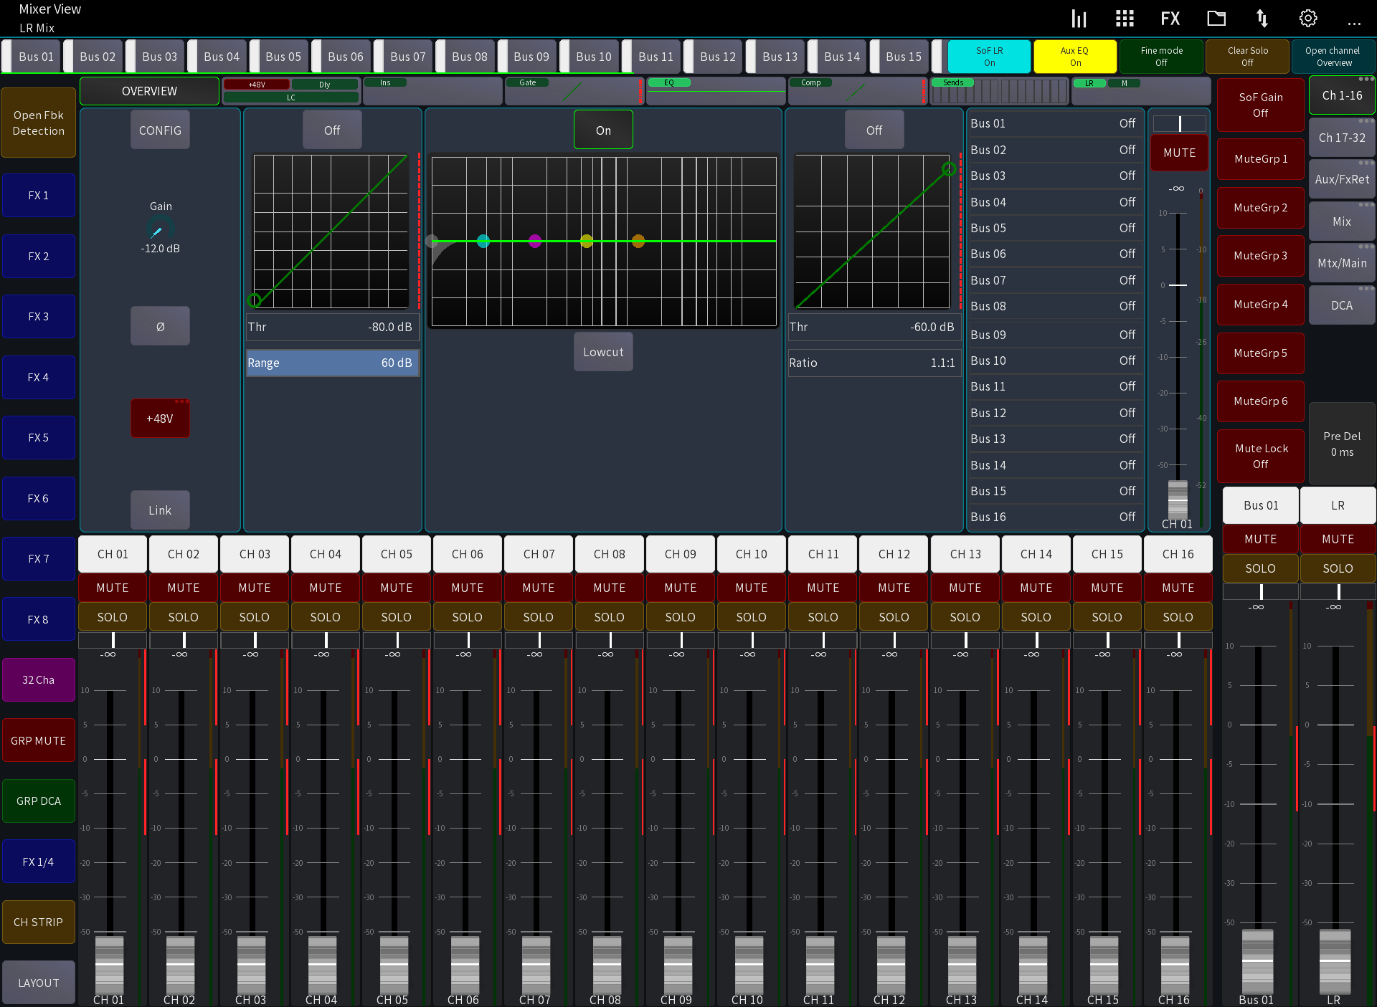Switch to the Bus 08 tab

click(468, 56)
